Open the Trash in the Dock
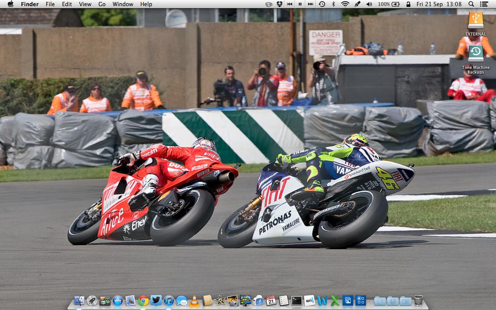This screenshot has height=310, width=496. 418,300
